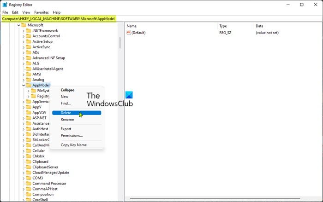
Task: Choose Delete from the context menu
Action: click(x=77, y=113)
